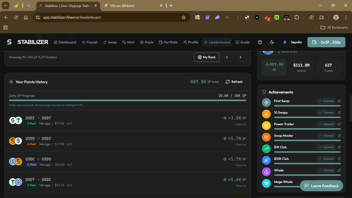
Task: Open a new browser tab
Action: pos(171,6)
